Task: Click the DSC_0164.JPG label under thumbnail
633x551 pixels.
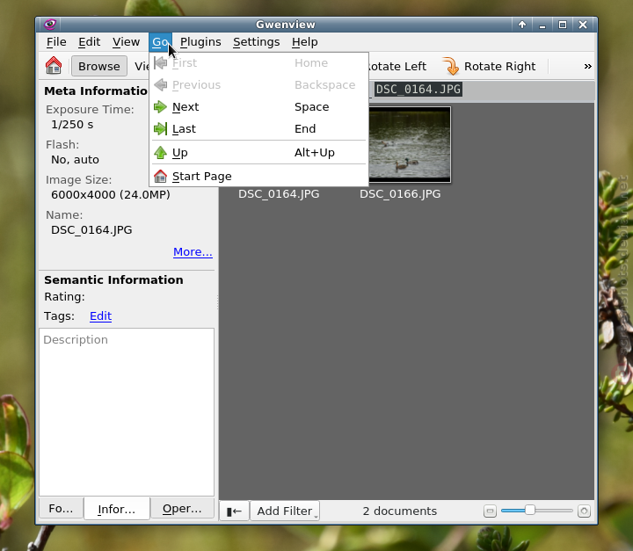Action: click(279, 194)
